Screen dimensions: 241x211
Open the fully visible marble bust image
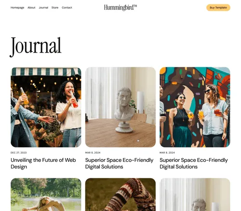coord(120,107)
